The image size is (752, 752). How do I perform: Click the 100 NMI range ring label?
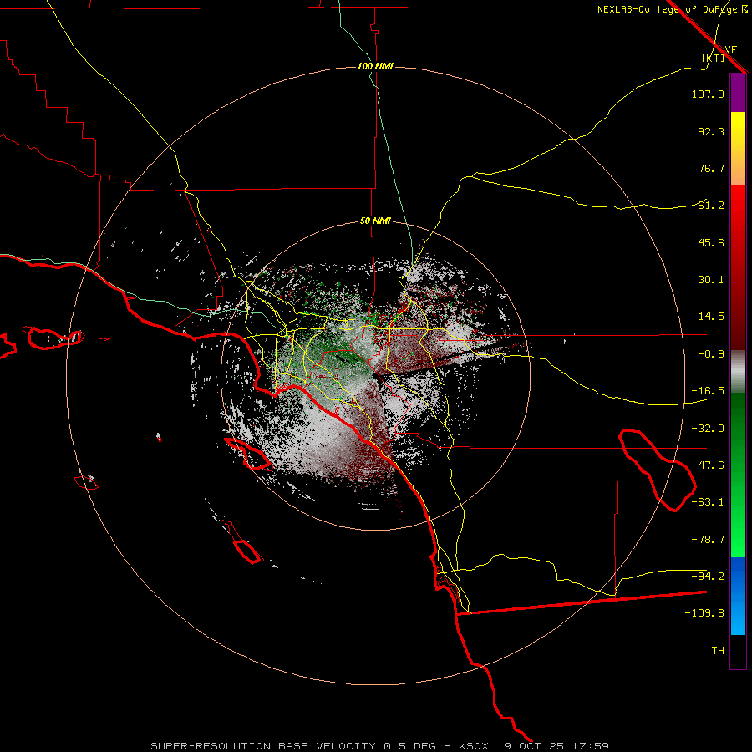coord(375,66)
